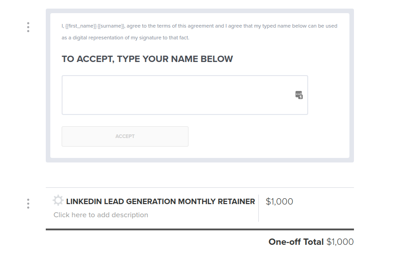Click the thick dark divider above One-off Total
This screenshot has width=402, height=267.
(199, 229)
